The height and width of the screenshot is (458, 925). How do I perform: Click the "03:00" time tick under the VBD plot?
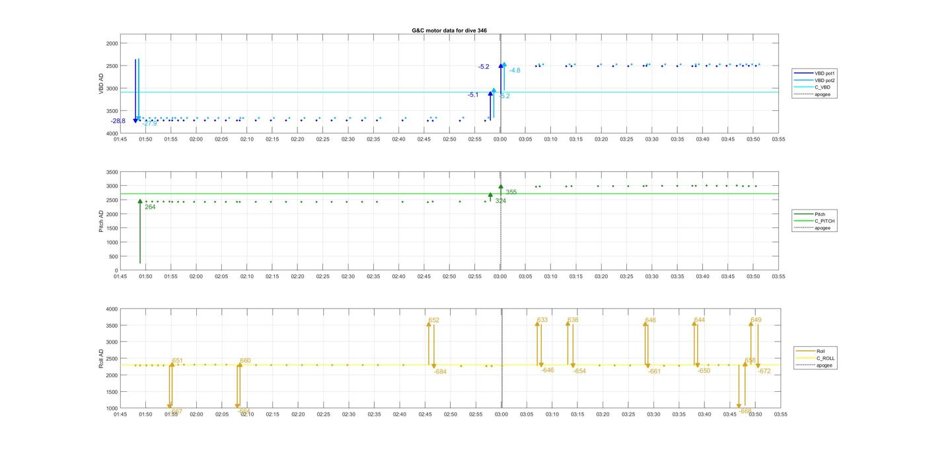[500, 139]
